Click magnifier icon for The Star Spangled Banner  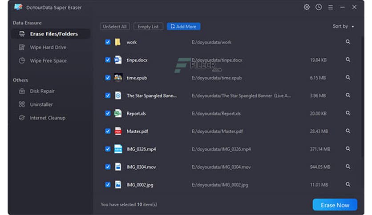click(348, 95)
